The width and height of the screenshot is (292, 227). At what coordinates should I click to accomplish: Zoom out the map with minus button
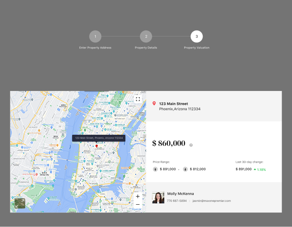(x=137, y=205)
